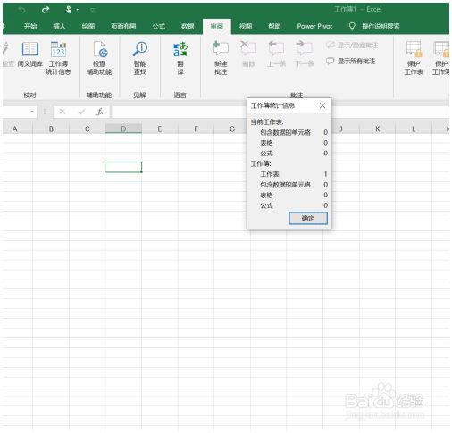Click the Tell Me search box (操作说明搜索)
Viewport: 452px width, 433px height.
point(381,26)
